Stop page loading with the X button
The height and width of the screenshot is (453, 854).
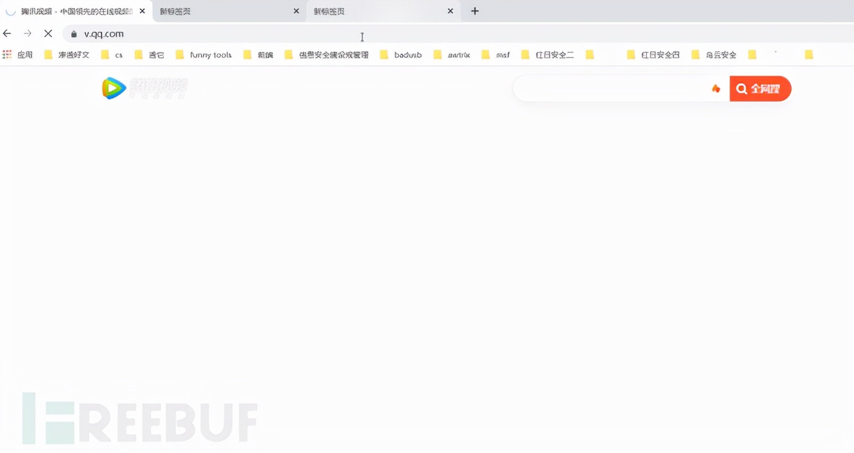[x=48, y=33]
